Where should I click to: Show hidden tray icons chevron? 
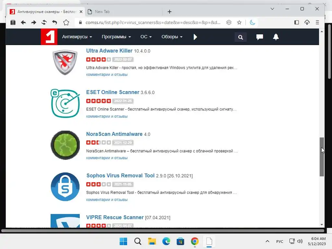(x=267, y=241)
